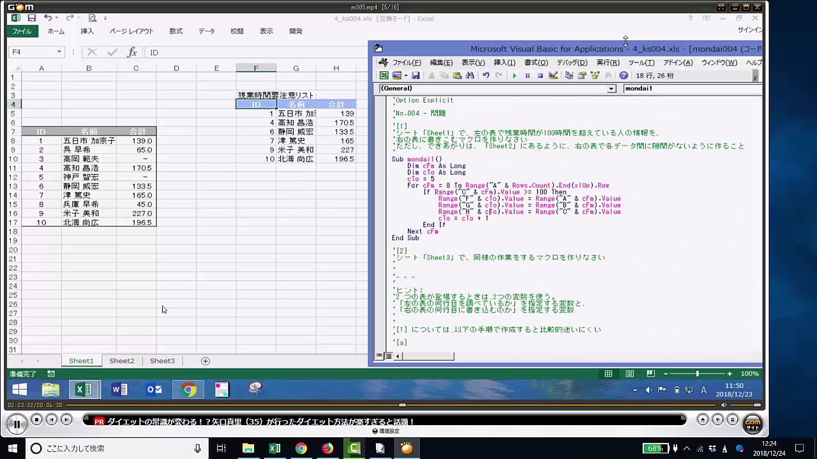Switch to Normal view in Excel status bar
The image size is (817, 459).
(x=608, y=374)
